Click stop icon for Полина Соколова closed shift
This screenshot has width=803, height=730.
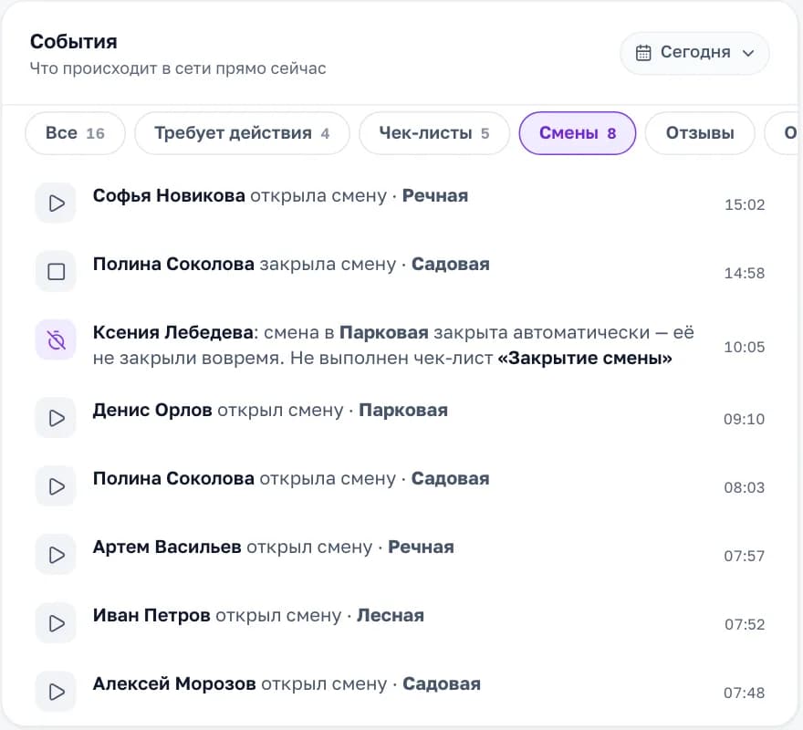pyautogui.click(x=57, y=272)
